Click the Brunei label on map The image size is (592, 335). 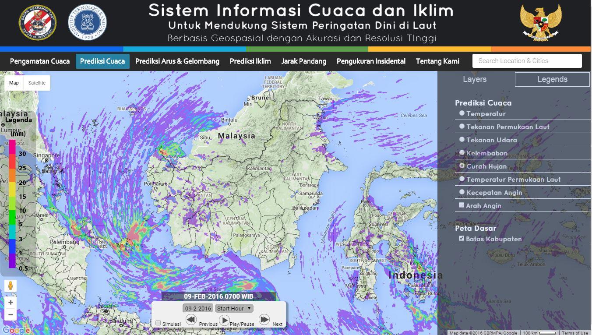point(261,98)
